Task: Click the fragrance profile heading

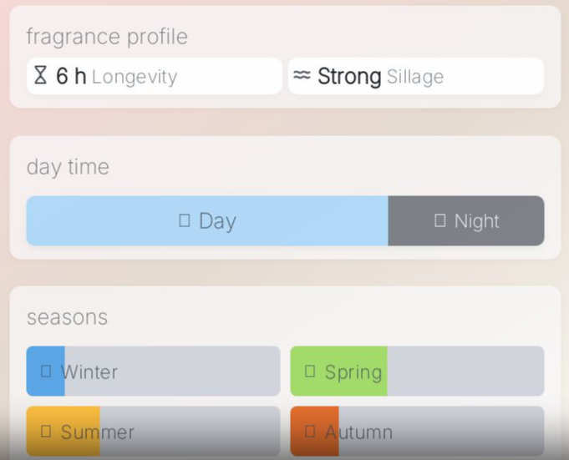Action: [107, 37]
